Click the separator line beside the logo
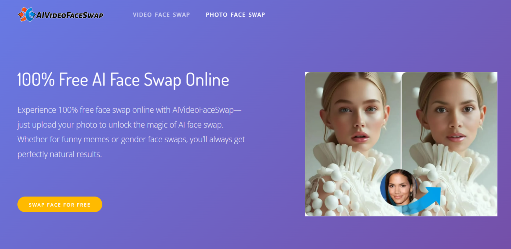 point(118,15)
